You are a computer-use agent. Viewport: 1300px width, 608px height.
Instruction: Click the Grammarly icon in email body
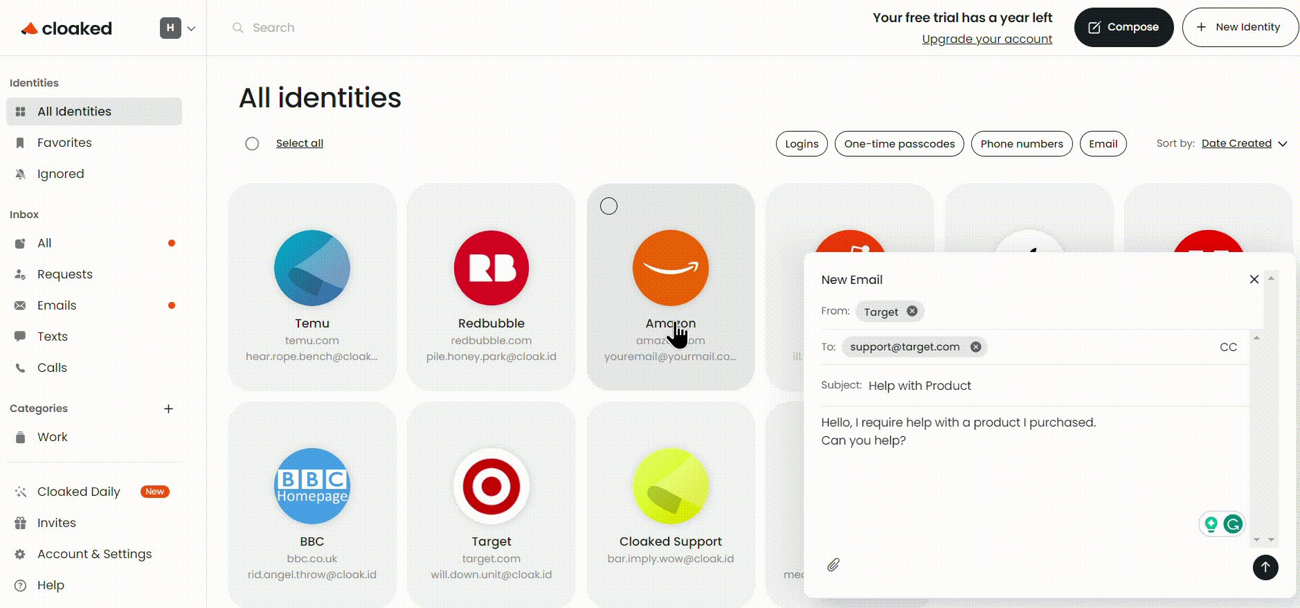tap(1232, 524)
